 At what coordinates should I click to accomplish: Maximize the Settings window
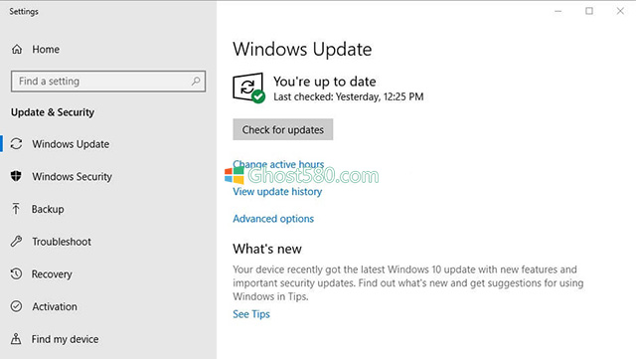[x=589, y=11]
